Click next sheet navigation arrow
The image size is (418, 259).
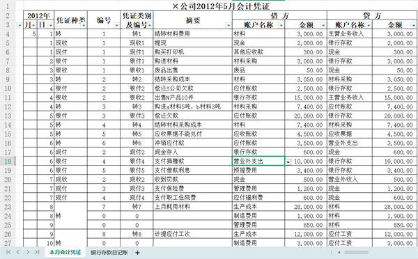[27, 252]
